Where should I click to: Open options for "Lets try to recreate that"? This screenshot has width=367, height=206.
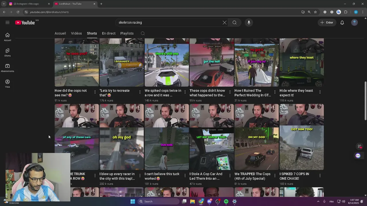pyautogui.click(x=140, y=92)
